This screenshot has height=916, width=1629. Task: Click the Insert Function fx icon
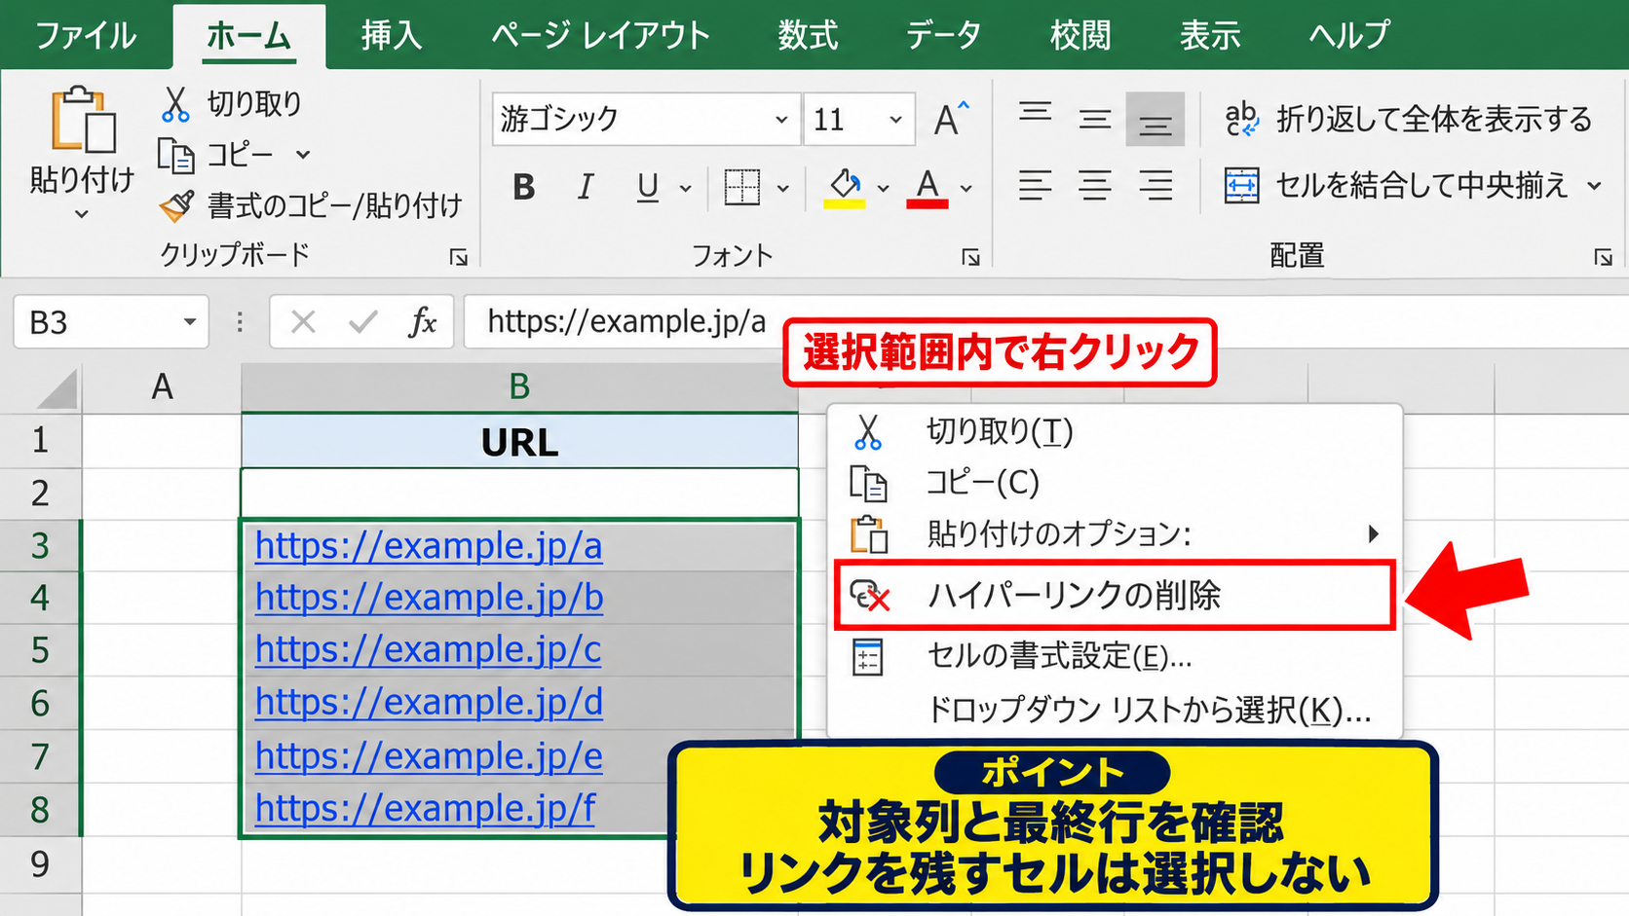[422, 321]
